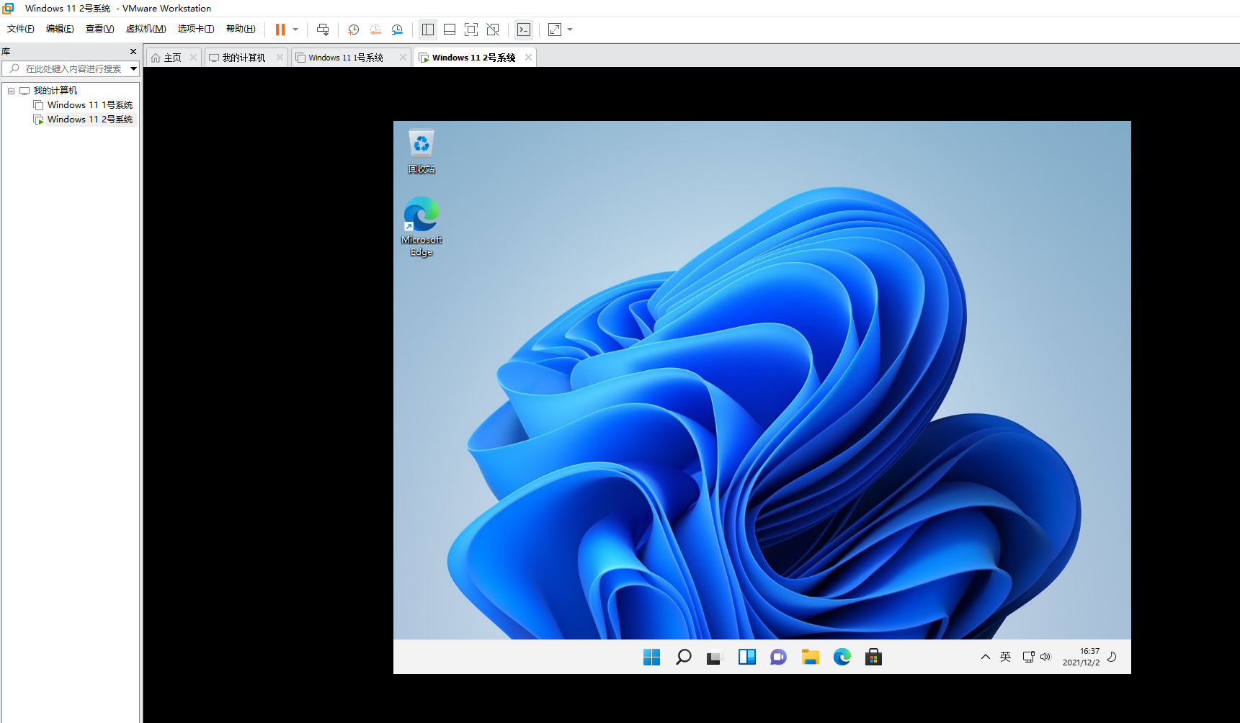
Task: Open the volume tray icon
Action: click(1045, 657)
